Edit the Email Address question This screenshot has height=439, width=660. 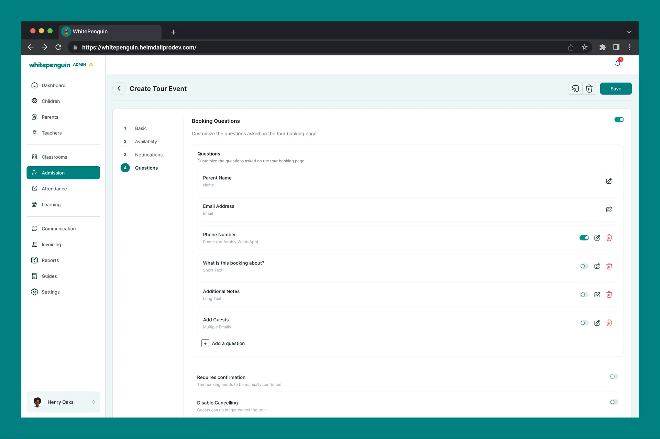point(609,210)
